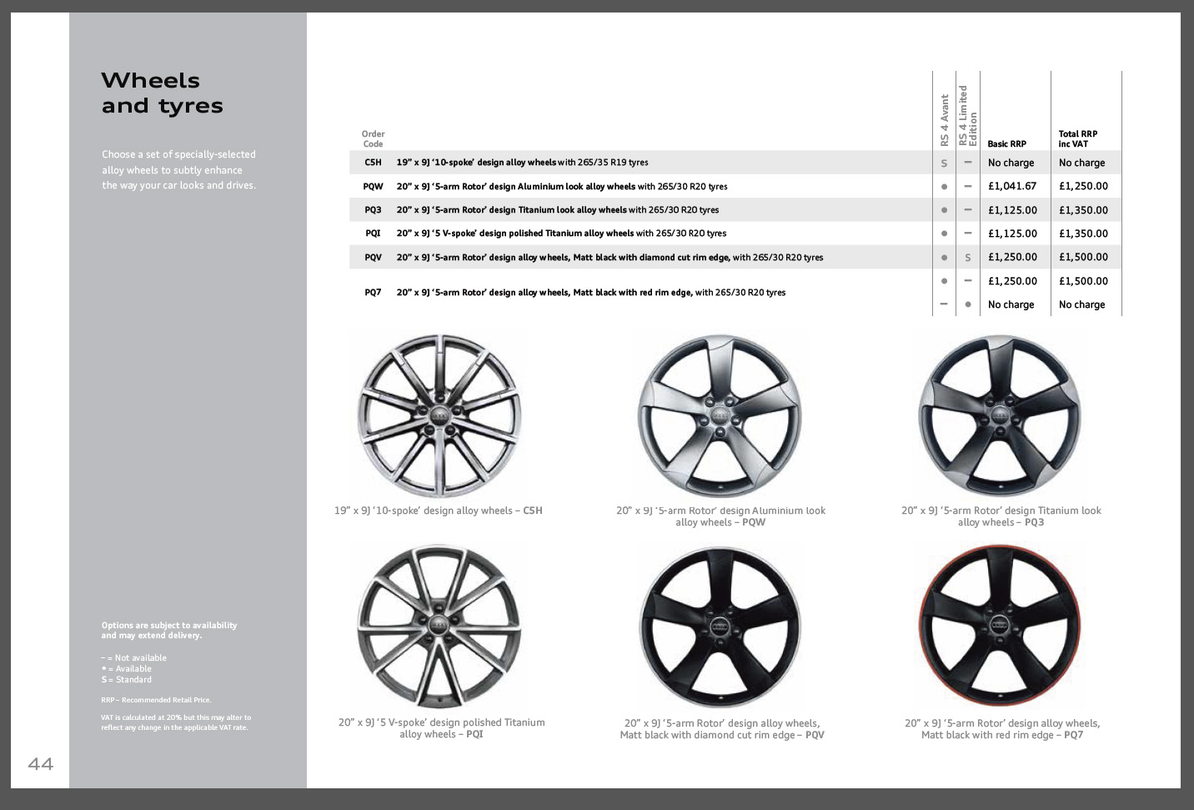
Task: Click the RS 4 Limited Edition column header
Action: (x=967, y=116)
